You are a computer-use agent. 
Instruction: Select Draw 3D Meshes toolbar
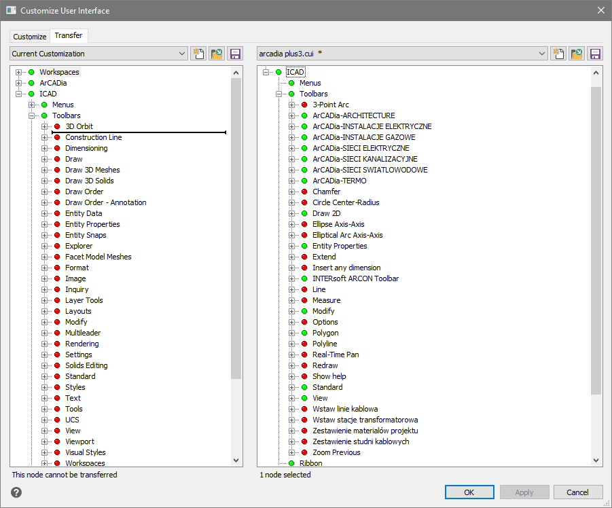click(92, 170)
